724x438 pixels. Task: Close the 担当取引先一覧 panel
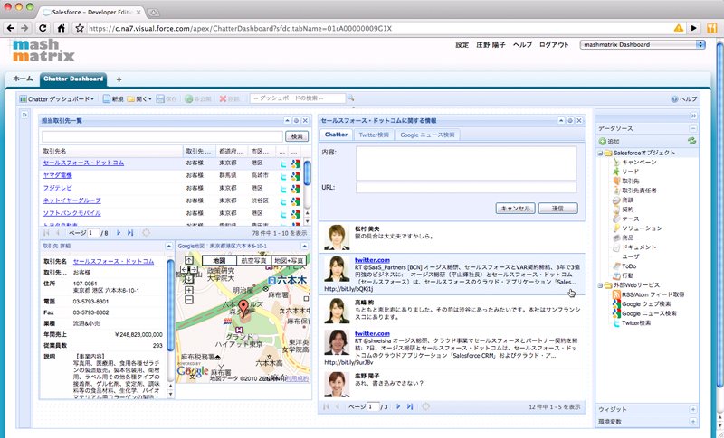(305, 121)
